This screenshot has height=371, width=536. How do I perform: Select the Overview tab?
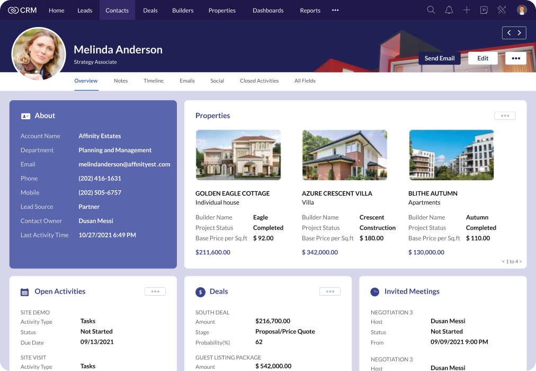tap(86, 81)
